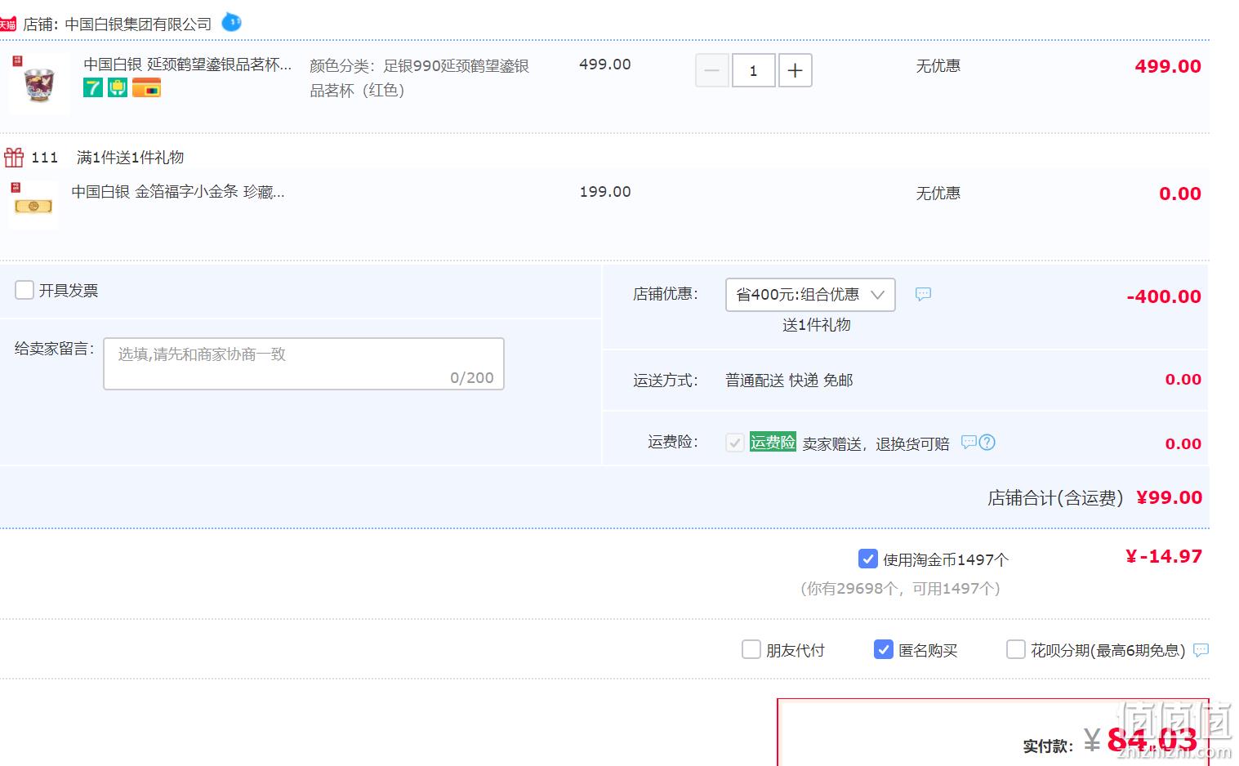Click the shop name 中国白银集团有限公司
This screenshot has height=766, width=1239.
[x=138, y=24]
